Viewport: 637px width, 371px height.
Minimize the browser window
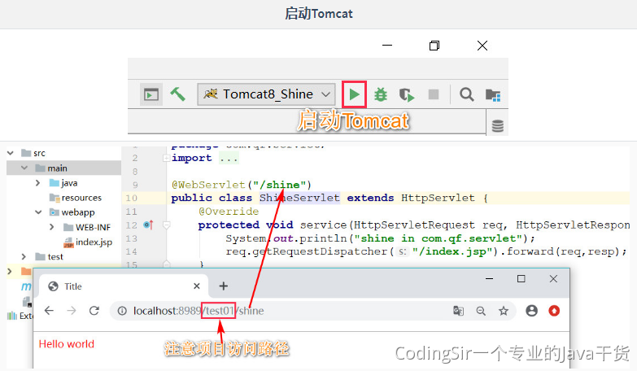pos(489,279)
